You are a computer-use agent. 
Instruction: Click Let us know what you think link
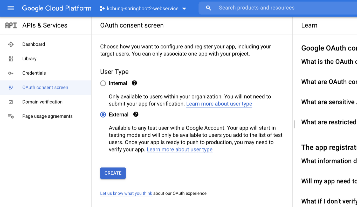(126, 194)
